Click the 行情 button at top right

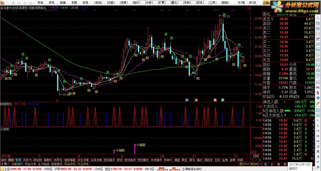pos(241,3)
